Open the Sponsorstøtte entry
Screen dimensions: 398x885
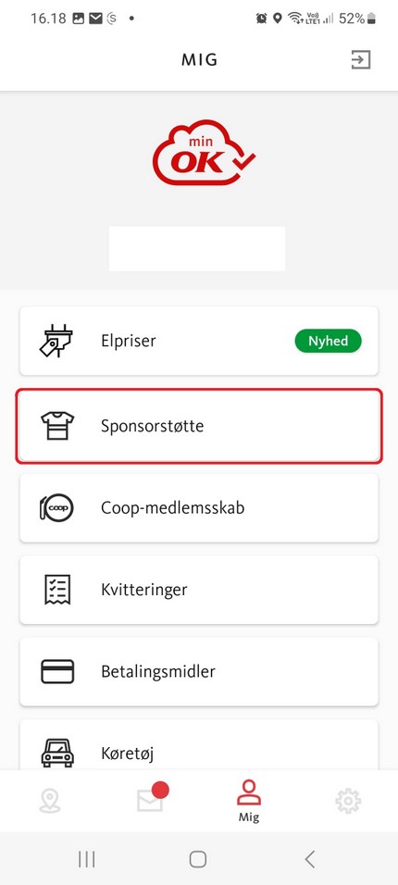point(199,426)
